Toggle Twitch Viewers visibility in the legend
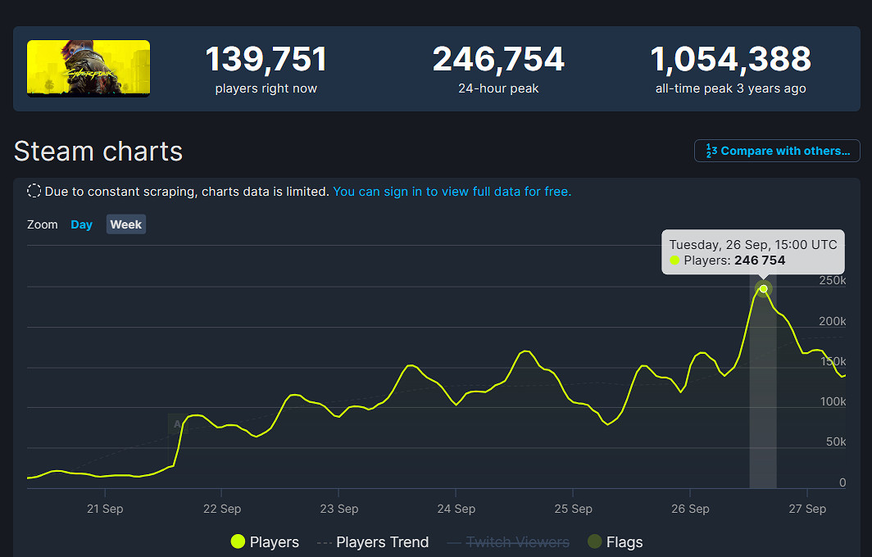The width and height of the screenshot is (872, 557). [507, 541]
